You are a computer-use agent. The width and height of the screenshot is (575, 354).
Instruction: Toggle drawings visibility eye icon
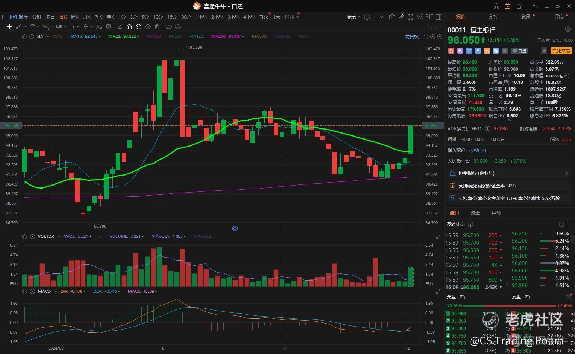coord(148,27)
